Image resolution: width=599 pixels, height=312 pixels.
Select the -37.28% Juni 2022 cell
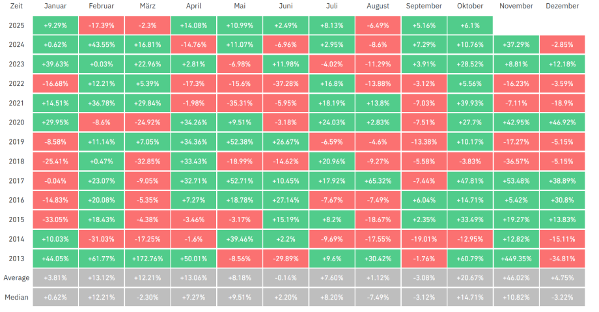286,83
